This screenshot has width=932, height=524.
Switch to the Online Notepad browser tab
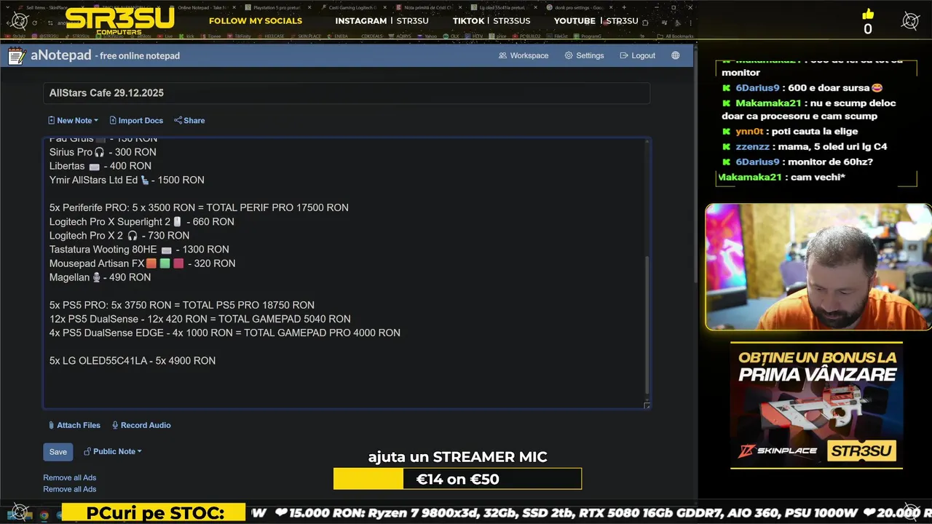point(204,7)
